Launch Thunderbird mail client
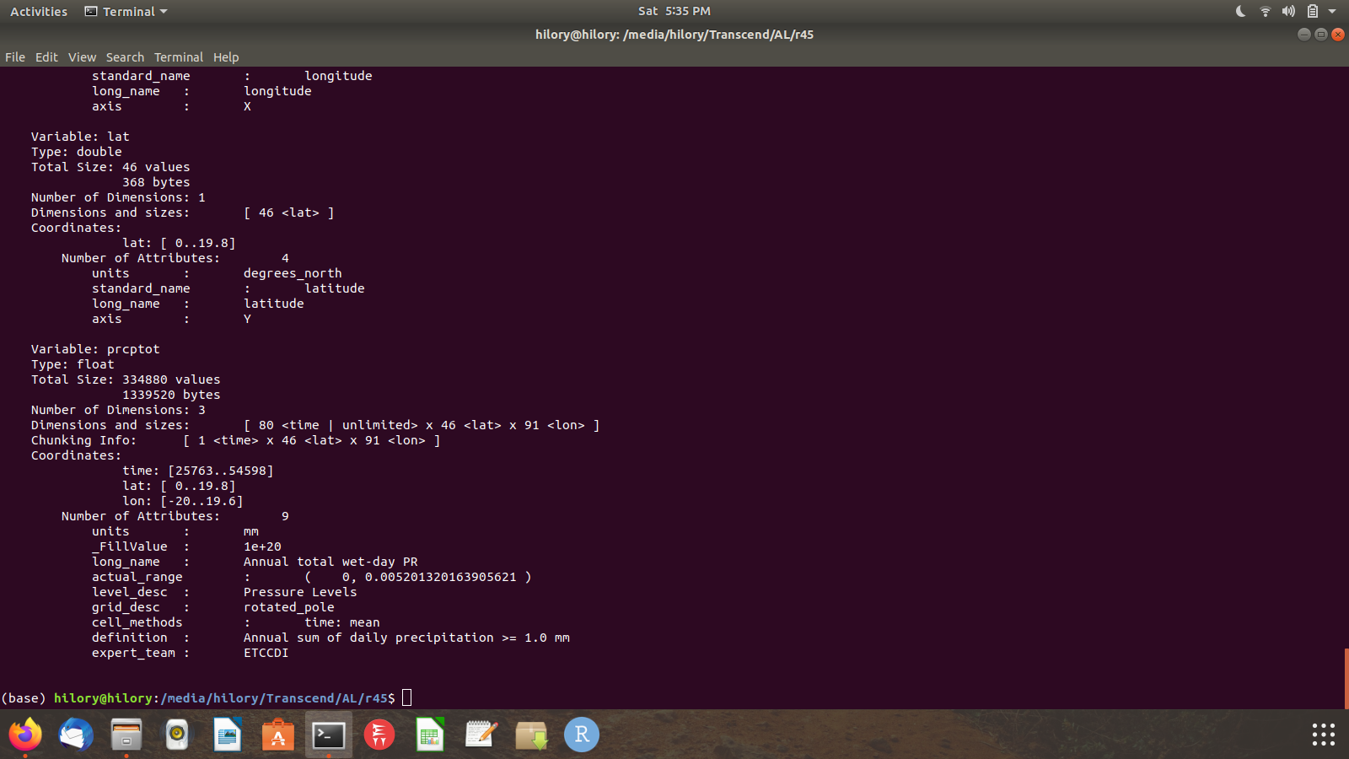 (76, 735)
